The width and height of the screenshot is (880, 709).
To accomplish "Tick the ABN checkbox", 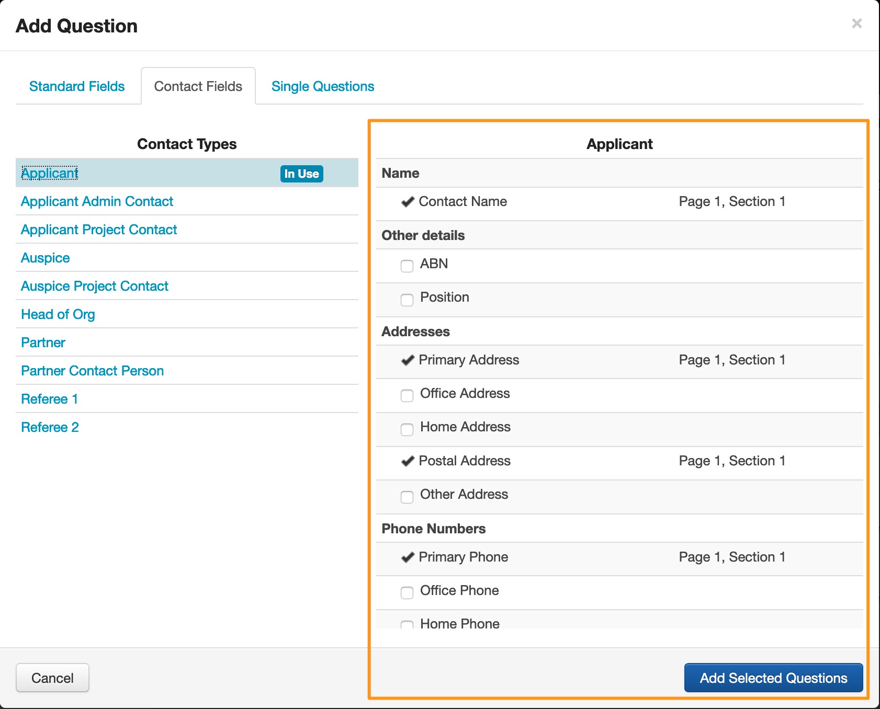I will click(x=407, y=266).
